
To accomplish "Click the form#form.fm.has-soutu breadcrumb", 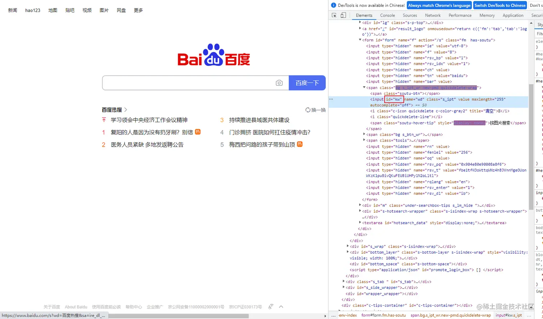I will click(384, 315).
